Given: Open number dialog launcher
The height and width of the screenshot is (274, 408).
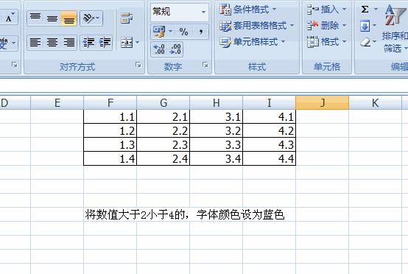Looking at the screenshot, I should click(205, 65).
